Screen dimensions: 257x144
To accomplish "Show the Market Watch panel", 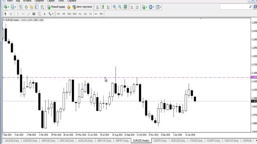I will (20, 7).
